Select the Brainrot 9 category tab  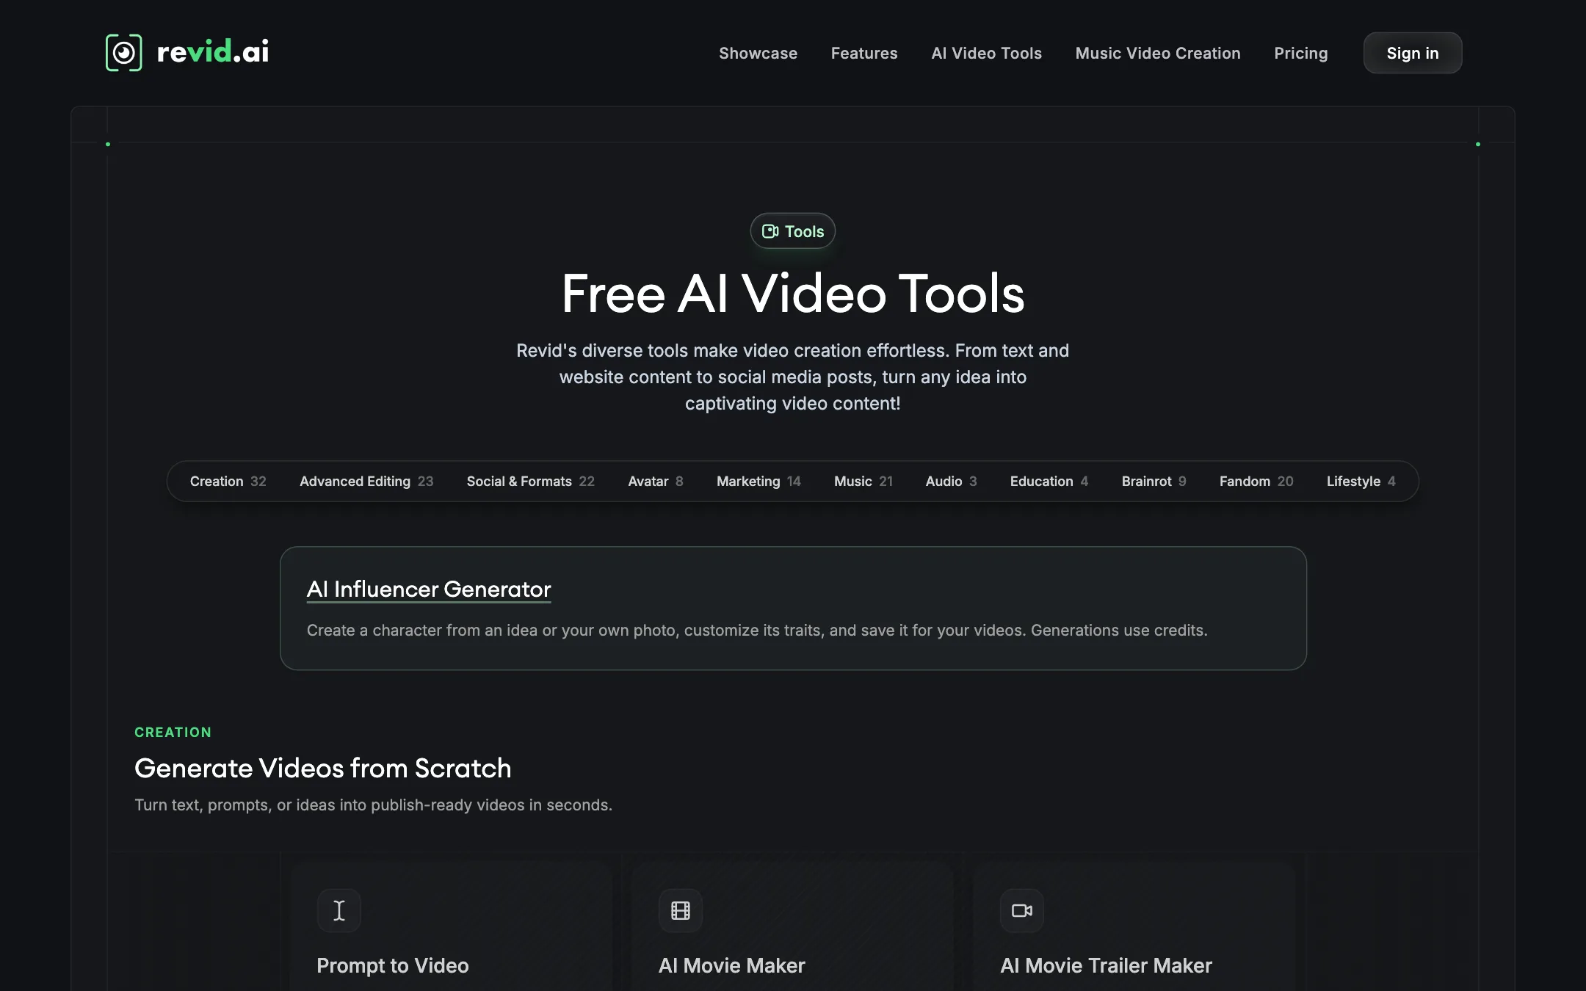(x=1154, y=481)
